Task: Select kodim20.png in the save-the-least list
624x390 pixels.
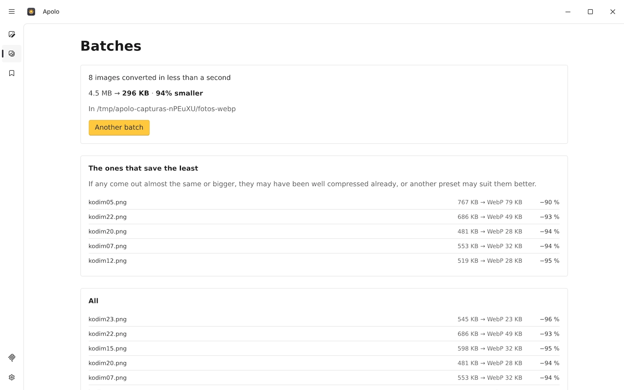Action: pyautogui.click(x=108, y=232)
